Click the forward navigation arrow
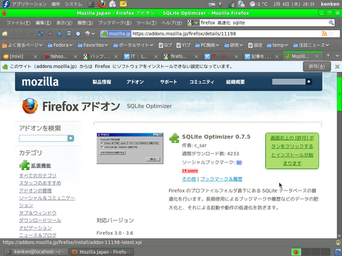The image size is (342, 256). pos(23,34)
